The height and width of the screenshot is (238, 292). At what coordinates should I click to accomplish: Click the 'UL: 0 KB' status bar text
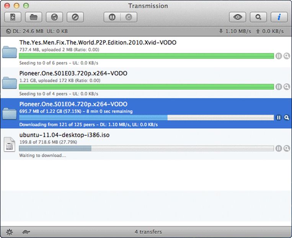[x=57, y=31]
